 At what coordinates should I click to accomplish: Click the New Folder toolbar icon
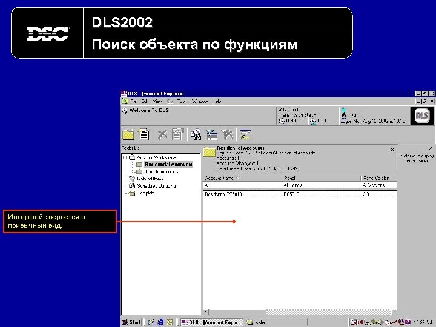click(x=128, y=135)
